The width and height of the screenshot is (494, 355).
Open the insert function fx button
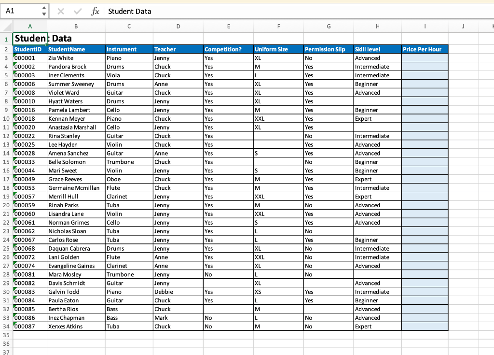click(95, 12)
